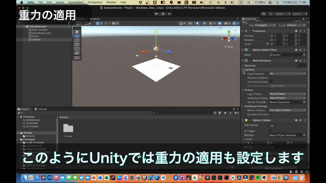
Task: Click the scene orientation gizmo
Action: coord(229,37)
